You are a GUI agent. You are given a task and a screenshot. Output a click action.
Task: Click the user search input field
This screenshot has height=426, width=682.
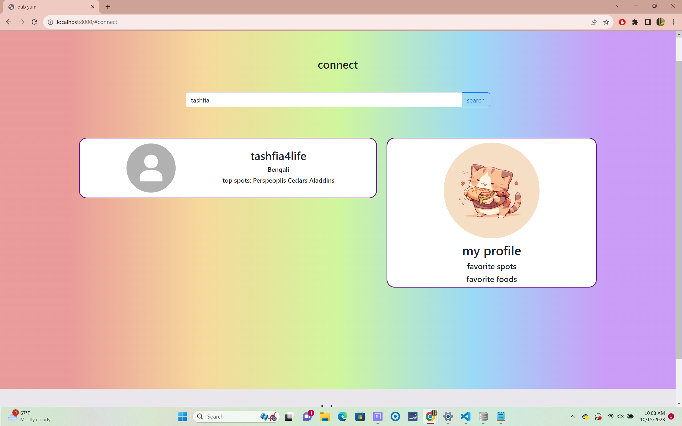(323, 100)
